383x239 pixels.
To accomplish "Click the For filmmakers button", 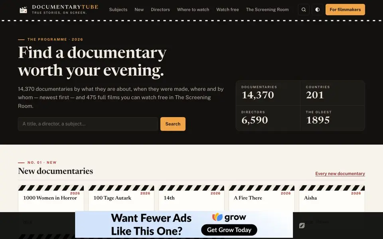I will [345, 10].
